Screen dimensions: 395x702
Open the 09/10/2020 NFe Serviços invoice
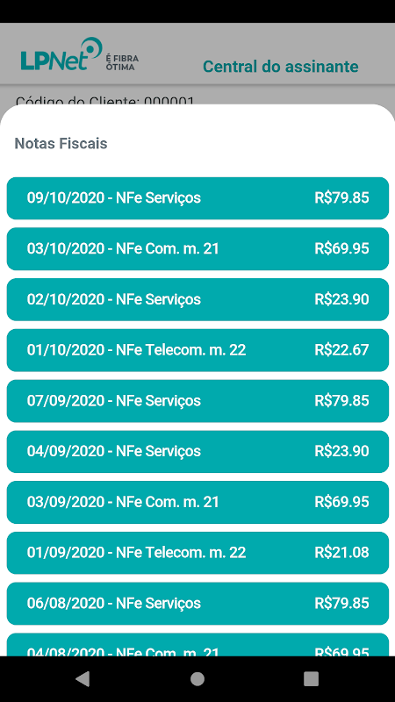coord(197,198)
